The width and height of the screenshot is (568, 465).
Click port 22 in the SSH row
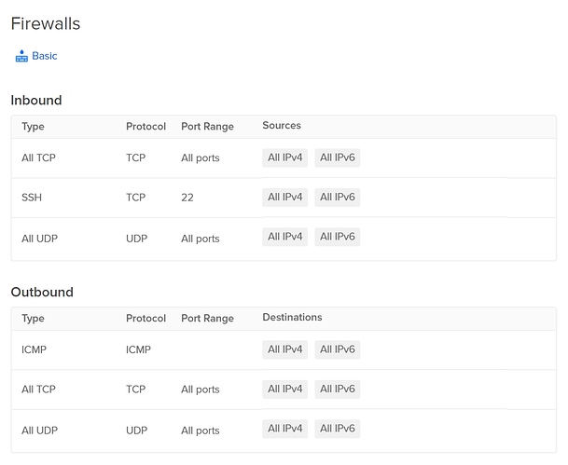[x=187, y=198]
